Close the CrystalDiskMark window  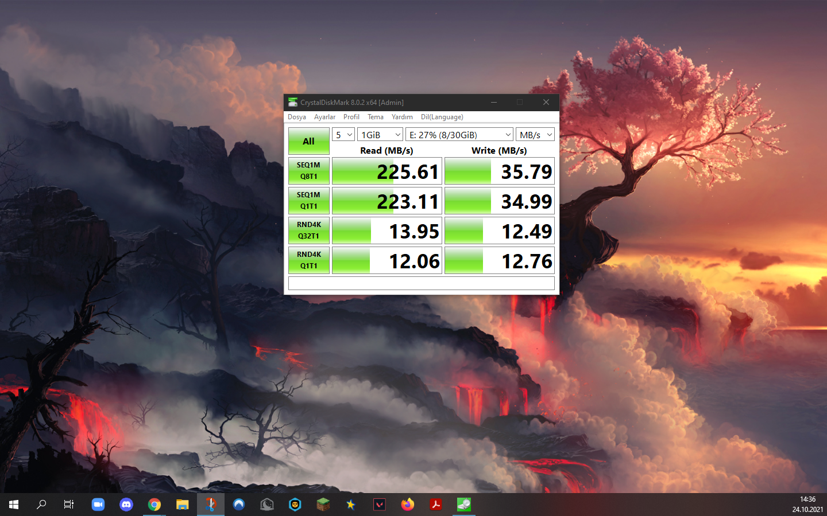(x=546, y=102)
